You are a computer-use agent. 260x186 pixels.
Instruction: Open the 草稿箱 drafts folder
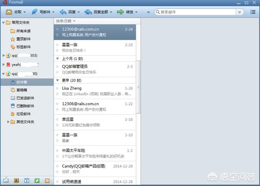point(19,90)
